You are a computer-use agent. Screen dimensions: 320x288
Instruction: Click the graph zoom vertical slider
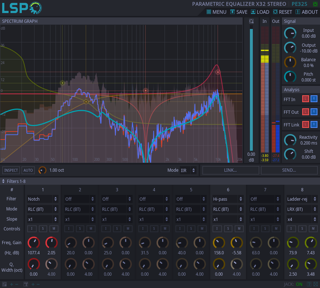pyautogui.click(x=251, y=88)
